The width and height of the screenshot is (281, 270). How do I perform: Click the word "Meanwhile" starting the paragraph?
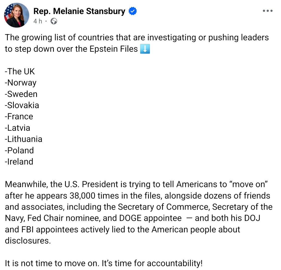point(25,184)
